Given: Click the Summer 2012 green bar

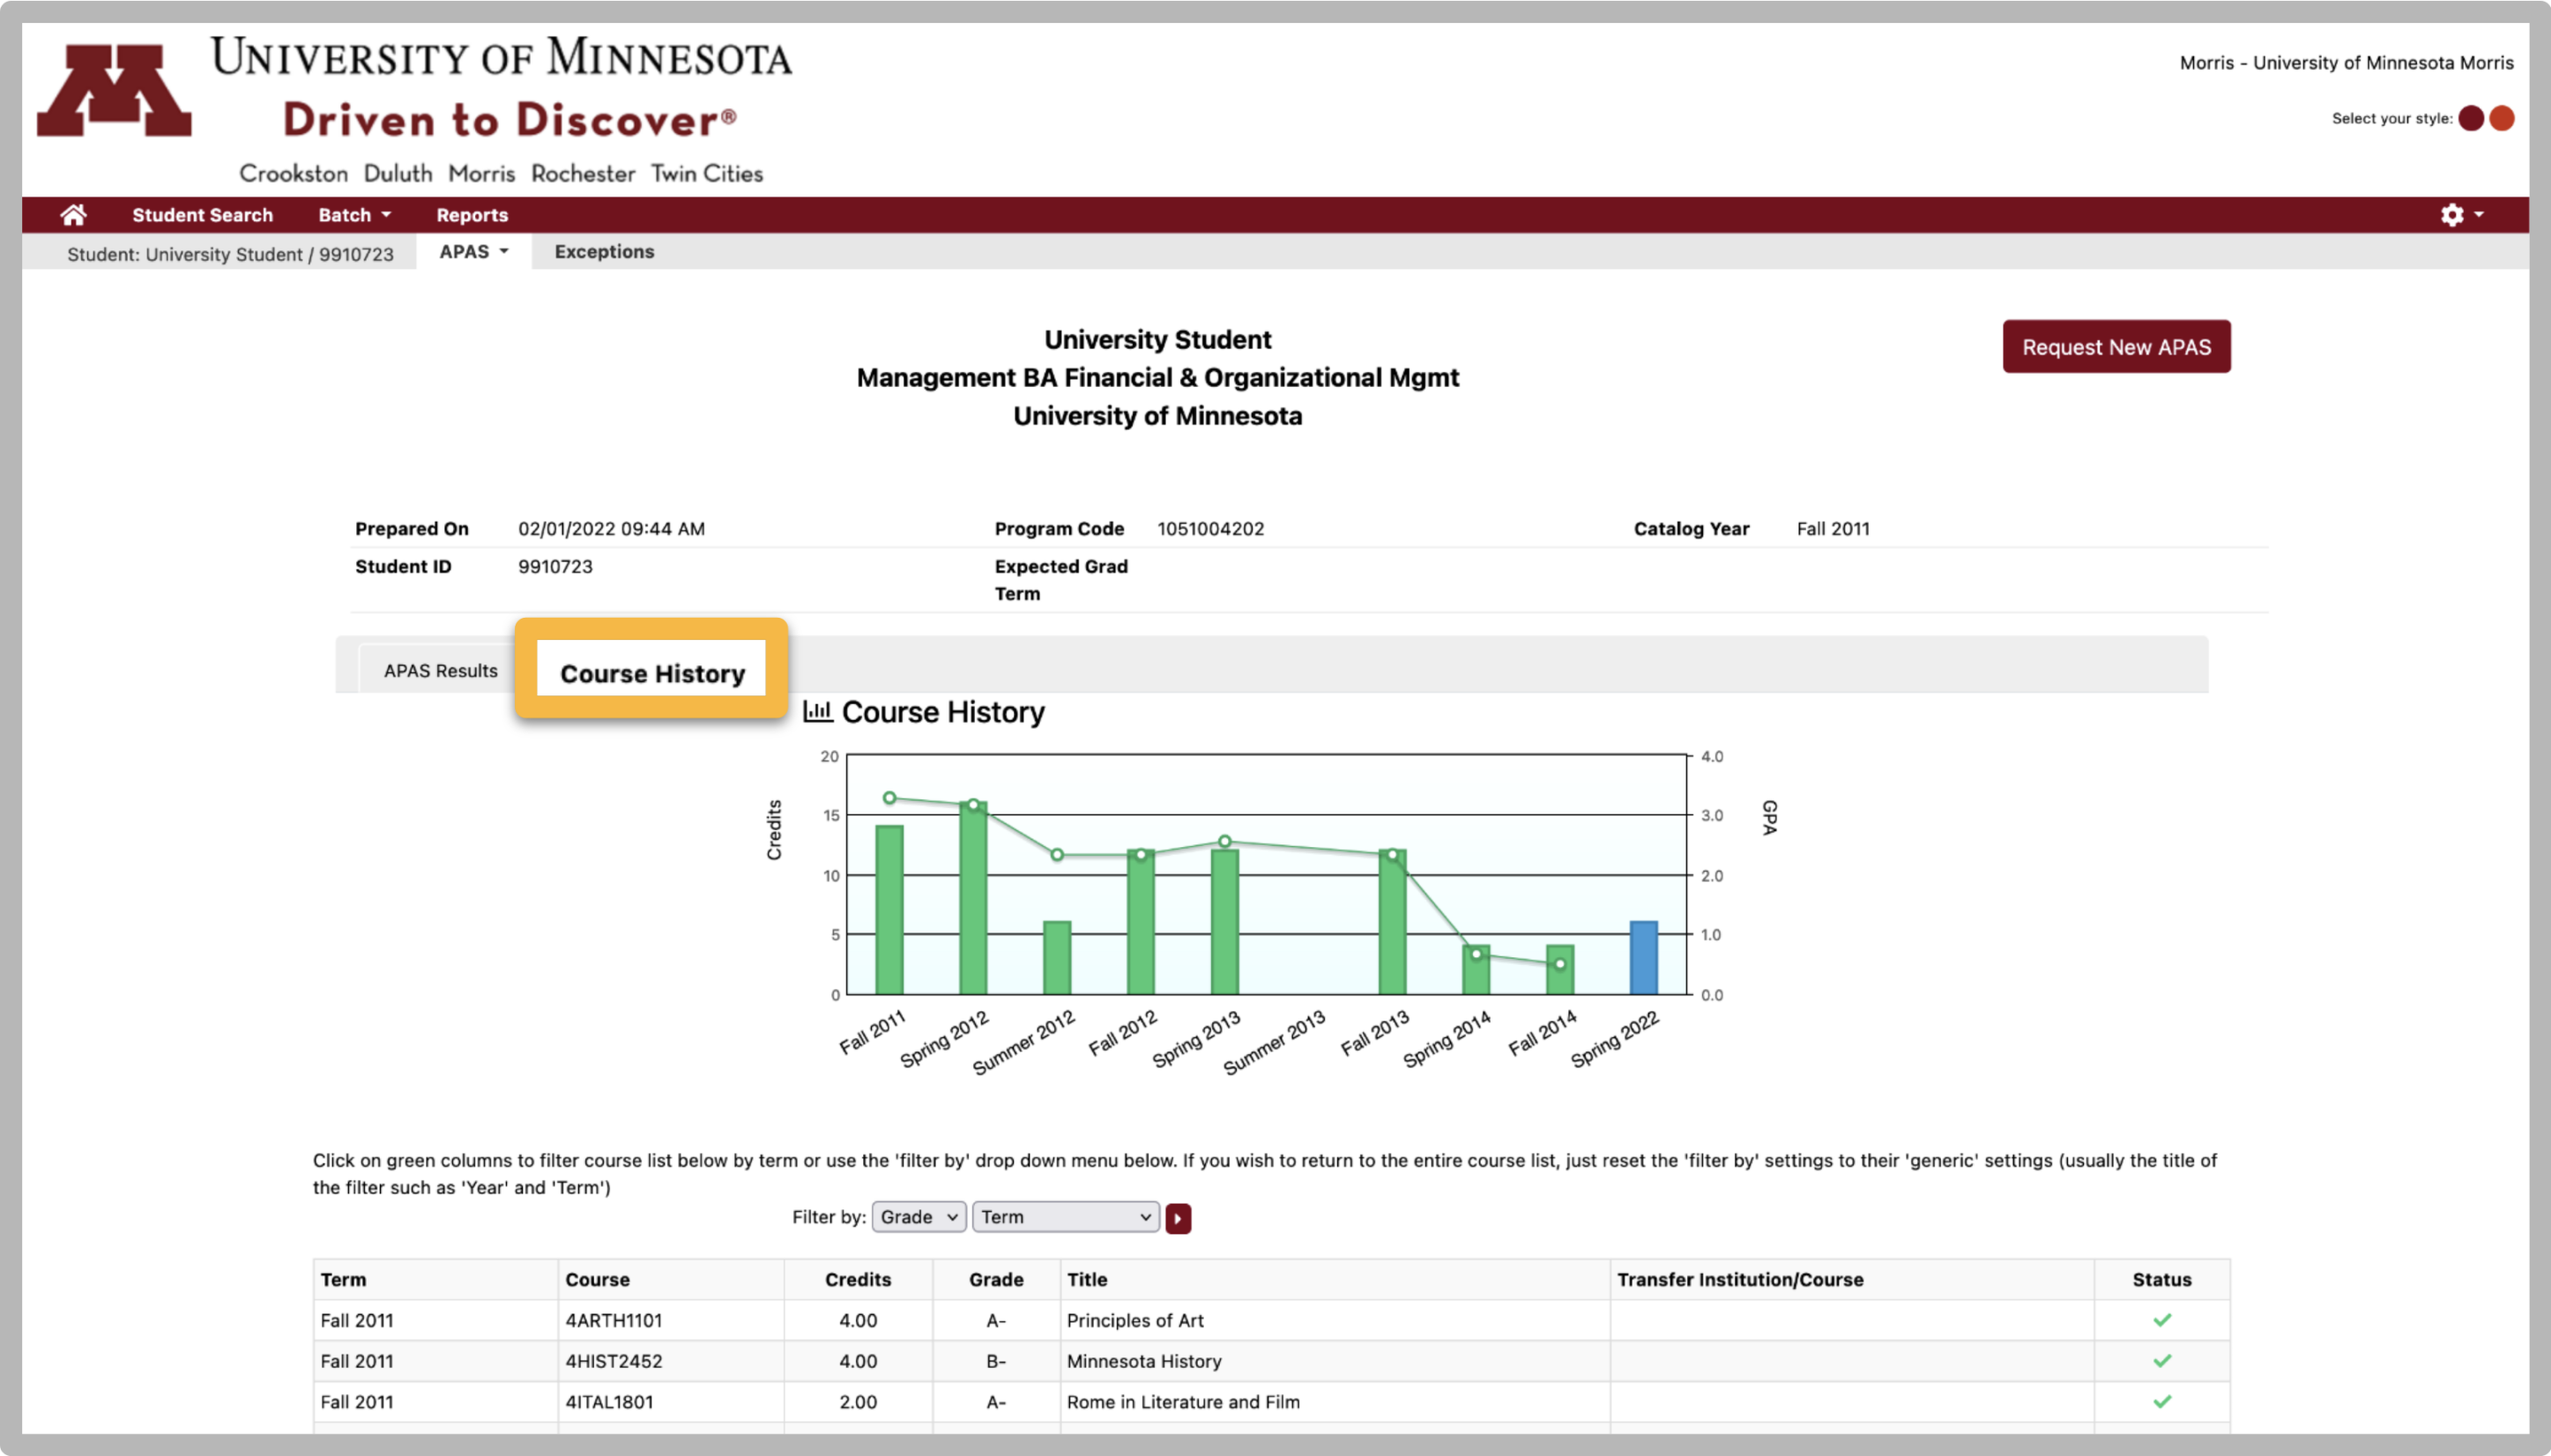Looking at the screenshot, I should [x=1057, y=958].
